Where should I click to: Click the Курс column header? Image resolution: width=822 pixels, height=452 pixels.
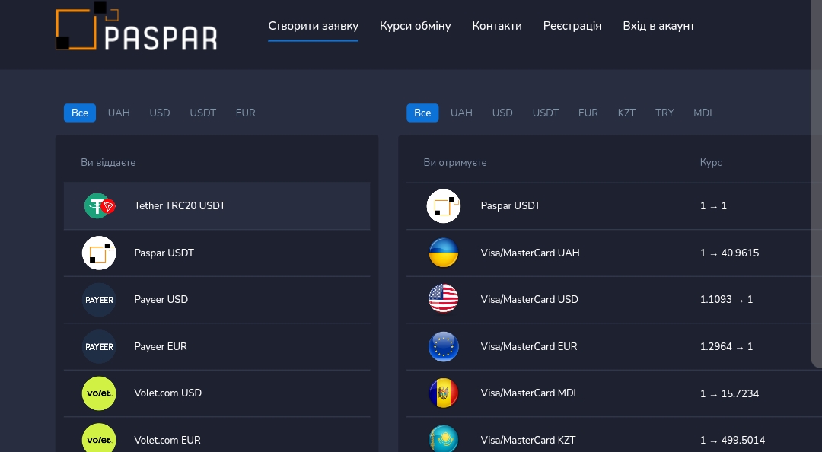711,163
